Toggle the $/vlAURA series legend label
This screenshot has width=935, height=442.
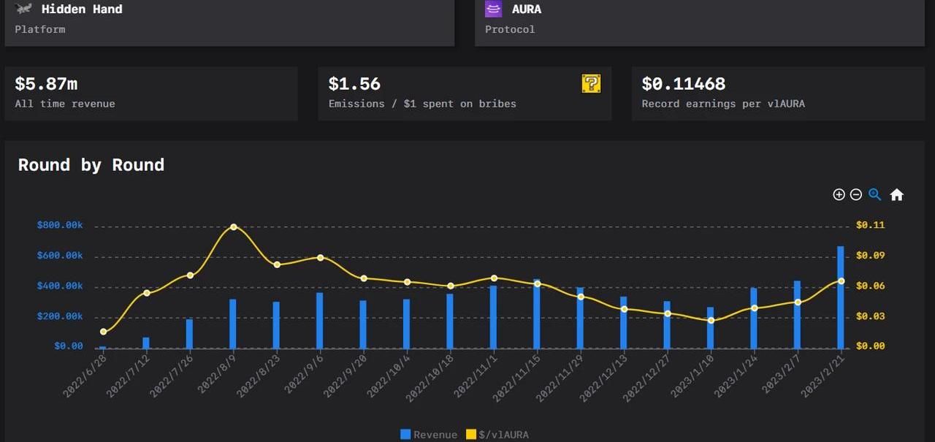click(x=503, y=435)
